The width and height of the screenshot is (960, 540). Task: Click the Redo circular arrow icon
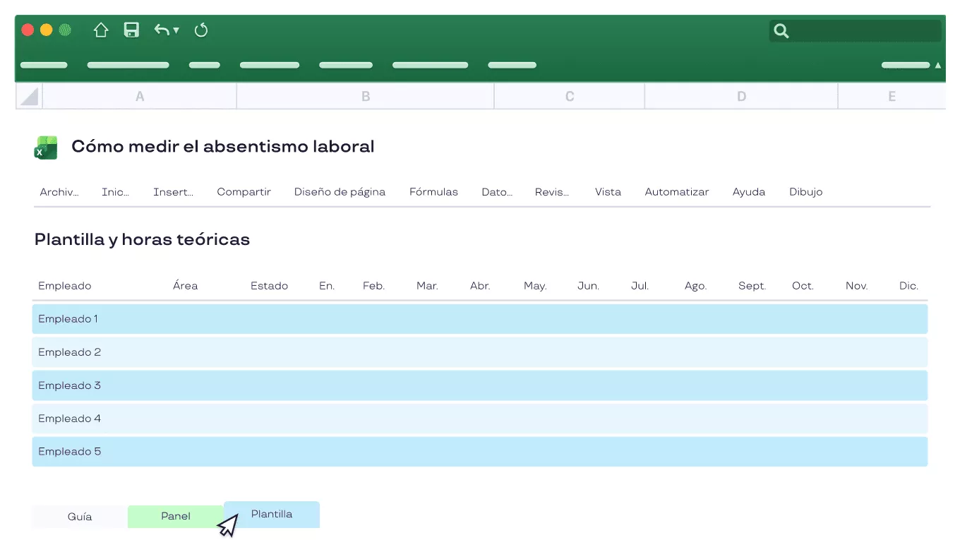point(201,30)
